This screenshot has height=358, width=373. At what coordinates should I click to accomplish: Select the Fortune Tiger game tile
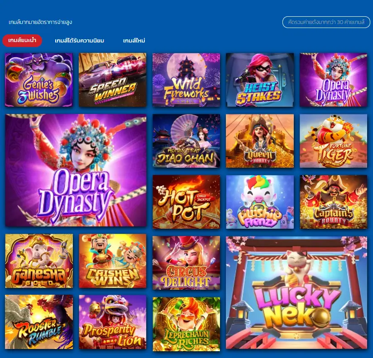[x=333, y=141]
